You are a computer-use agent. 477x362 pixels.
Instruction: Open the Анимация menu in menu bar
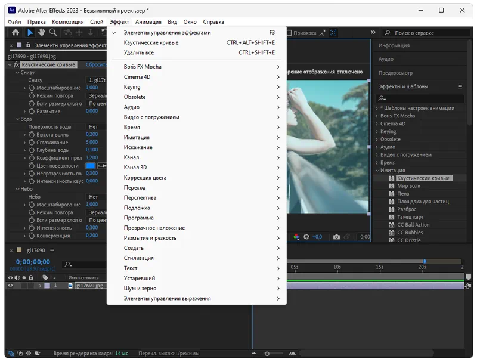148,22
